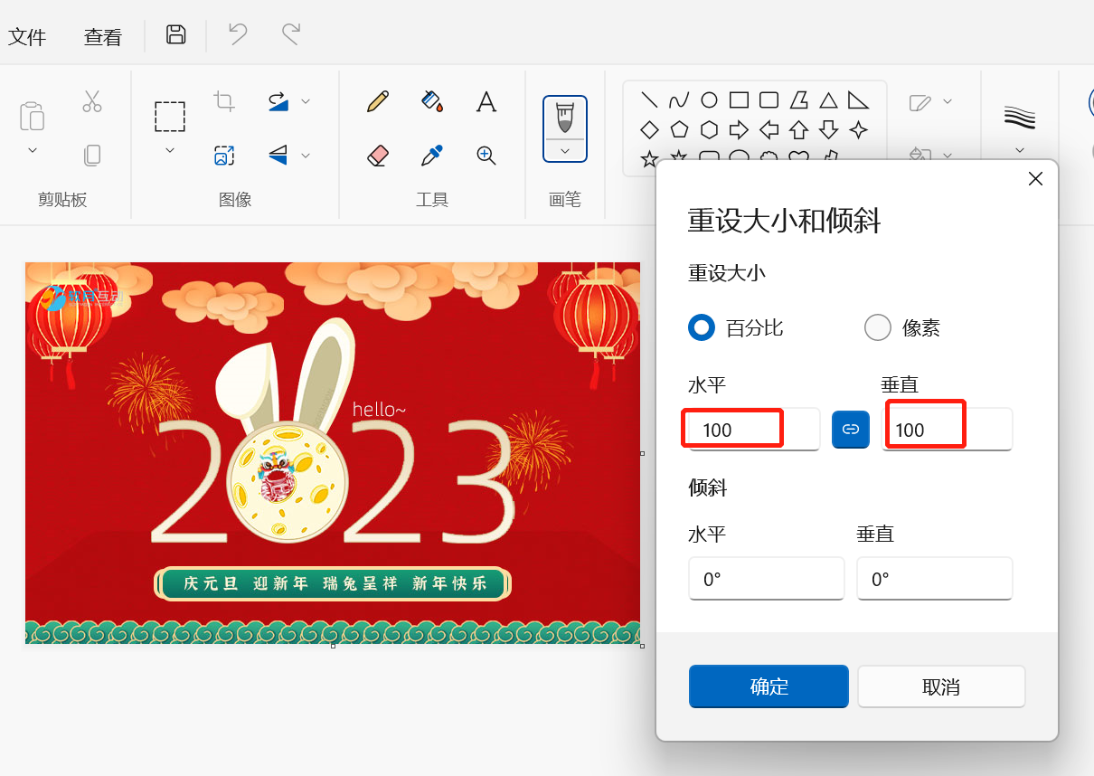1094x776 pixels.
Task: Click the Crop image icon
Action: [224, 101]
